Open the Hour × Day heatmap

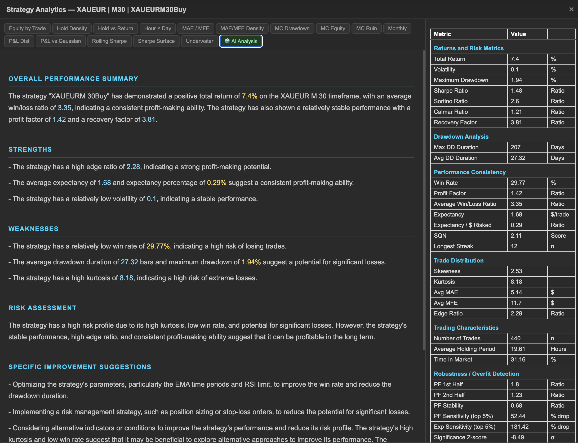coord(157,28)
